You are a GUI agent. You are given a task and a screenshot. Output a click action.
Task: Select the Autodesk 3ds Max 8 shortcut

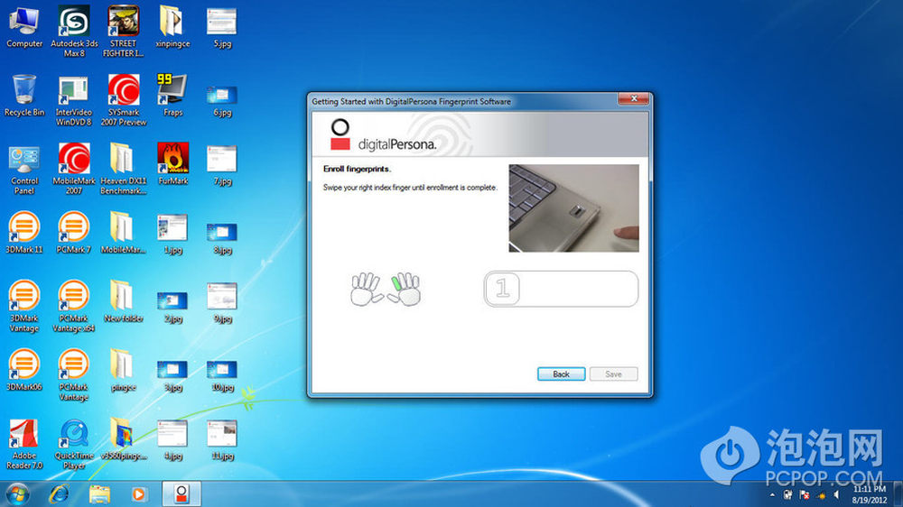[74, 32]
